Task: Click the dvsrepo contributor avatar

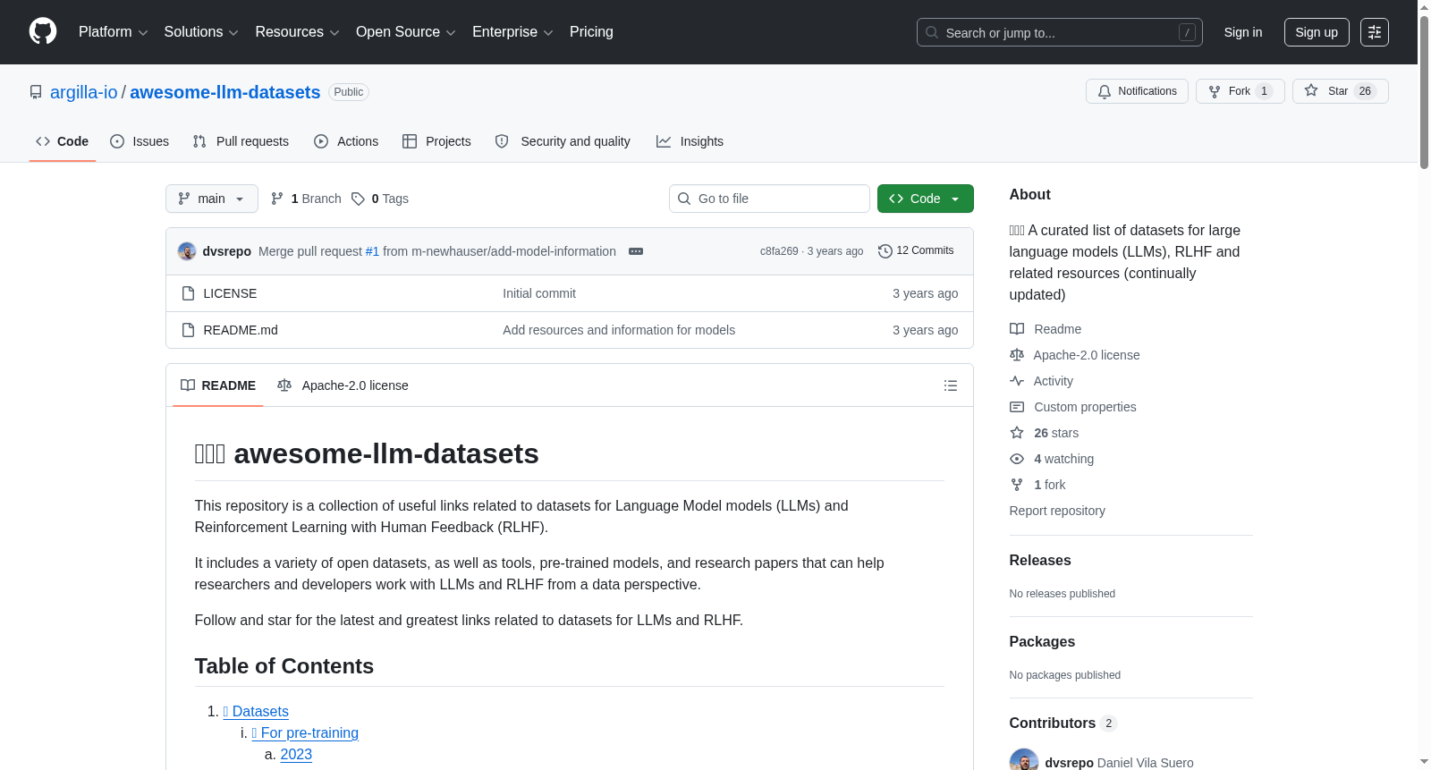Action: [x=1024, y=761]
